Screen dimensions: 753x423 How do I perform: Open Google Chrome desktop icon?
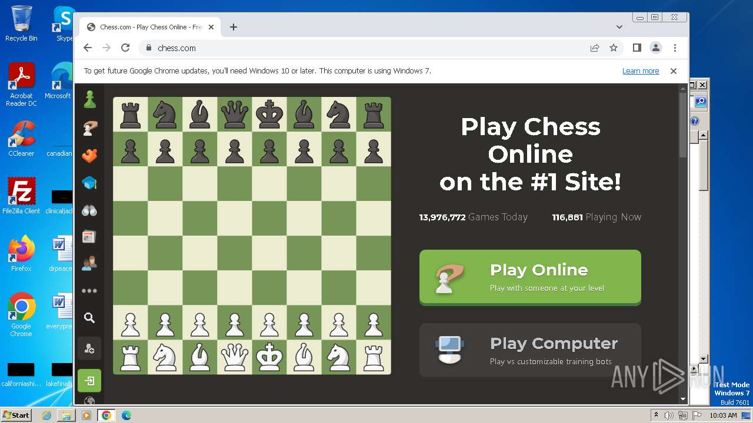click(x=21, y=315)
